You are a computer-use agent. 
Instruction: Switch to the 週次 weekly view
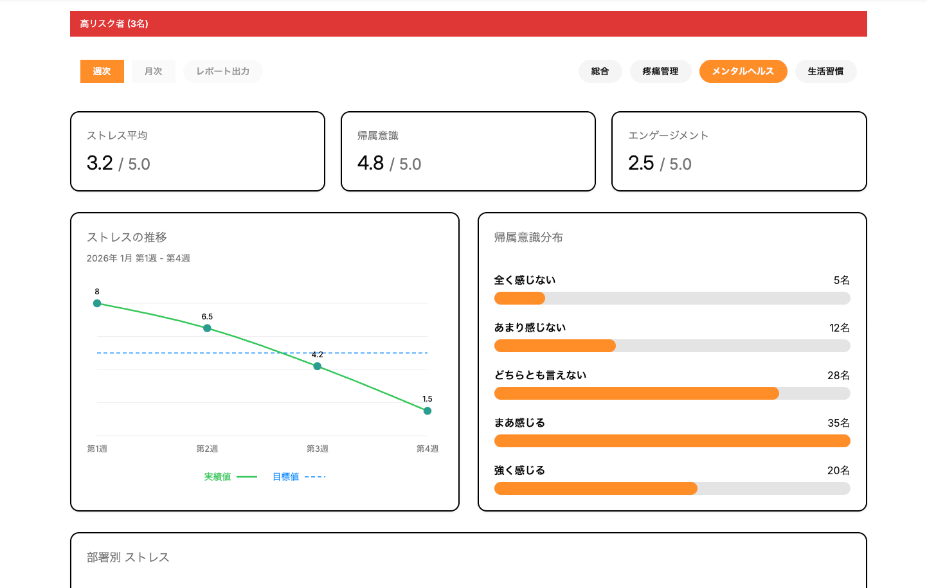[102, 71]
